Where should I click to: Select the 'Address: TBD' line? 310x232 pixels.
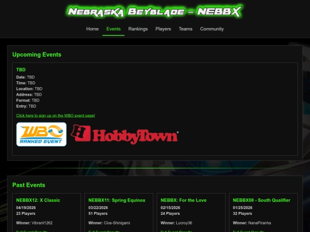pos(29,95)
